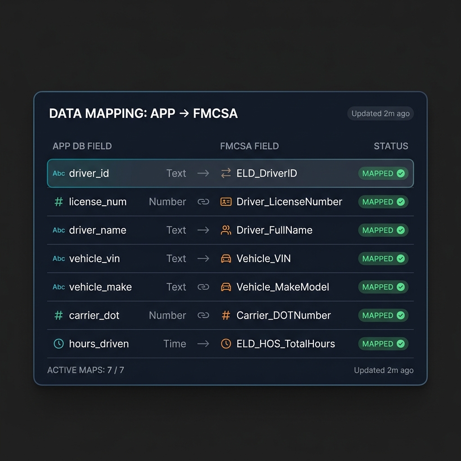This screenshot has width=461, height=461.
Task: Click the APP DB FIELD column header
Action: click(x=82, y=146)
